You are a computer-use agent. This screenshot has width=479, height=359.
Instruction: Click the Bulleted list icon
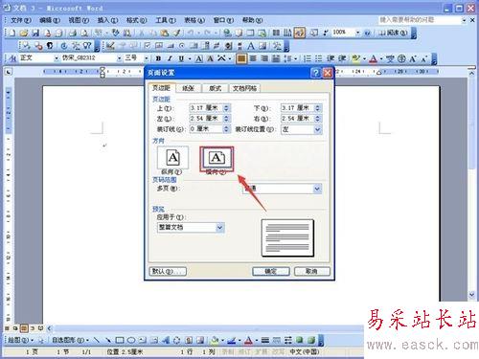(318, 58)
